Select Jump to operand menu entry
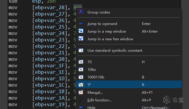189x109 pixels. tap(129, 24)
